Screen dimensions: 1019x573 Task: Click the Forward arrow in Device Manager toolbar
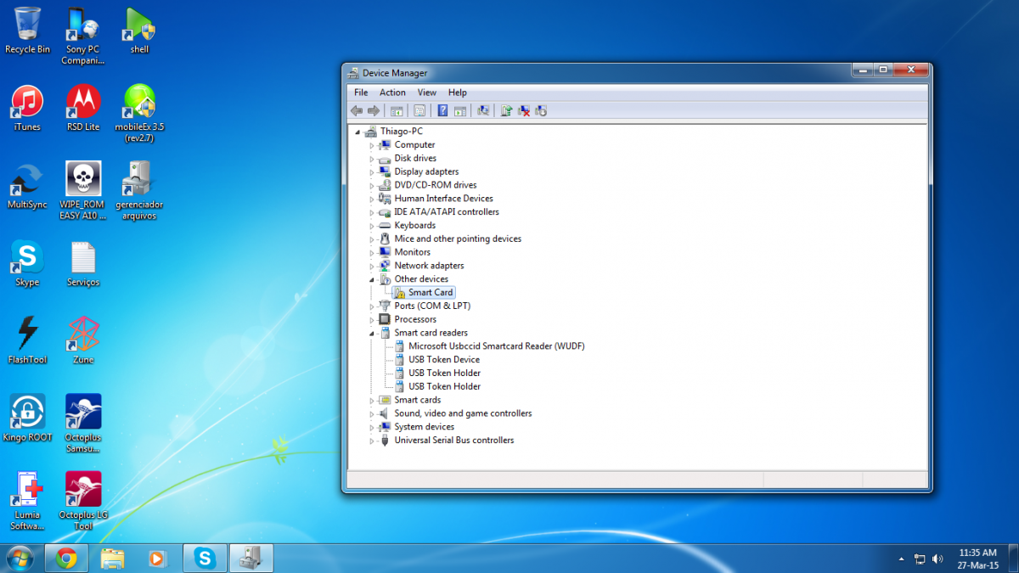tap(374, 110)
